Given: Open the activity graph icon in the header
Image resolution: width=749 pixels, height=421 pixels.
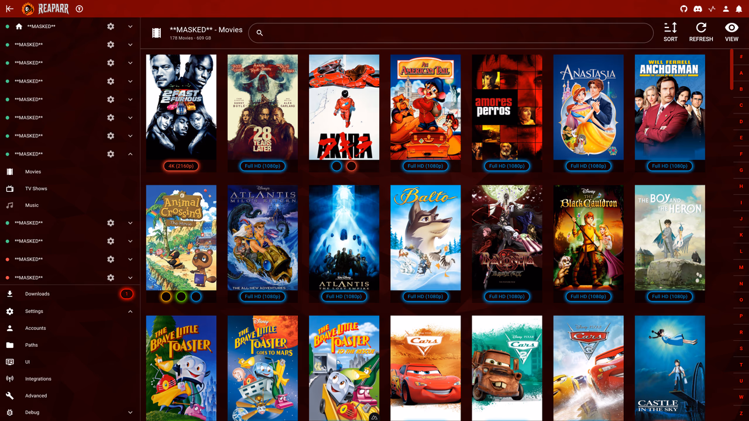Looking at the screenshot, I should tap(711, 9).
